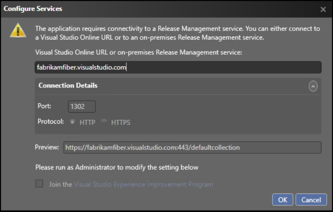Viewport: 333px width, 212px height.
Task: Enable the Join Experience Improvement Program checkbox
Action: pyautogui.click(x=39, y=184)
